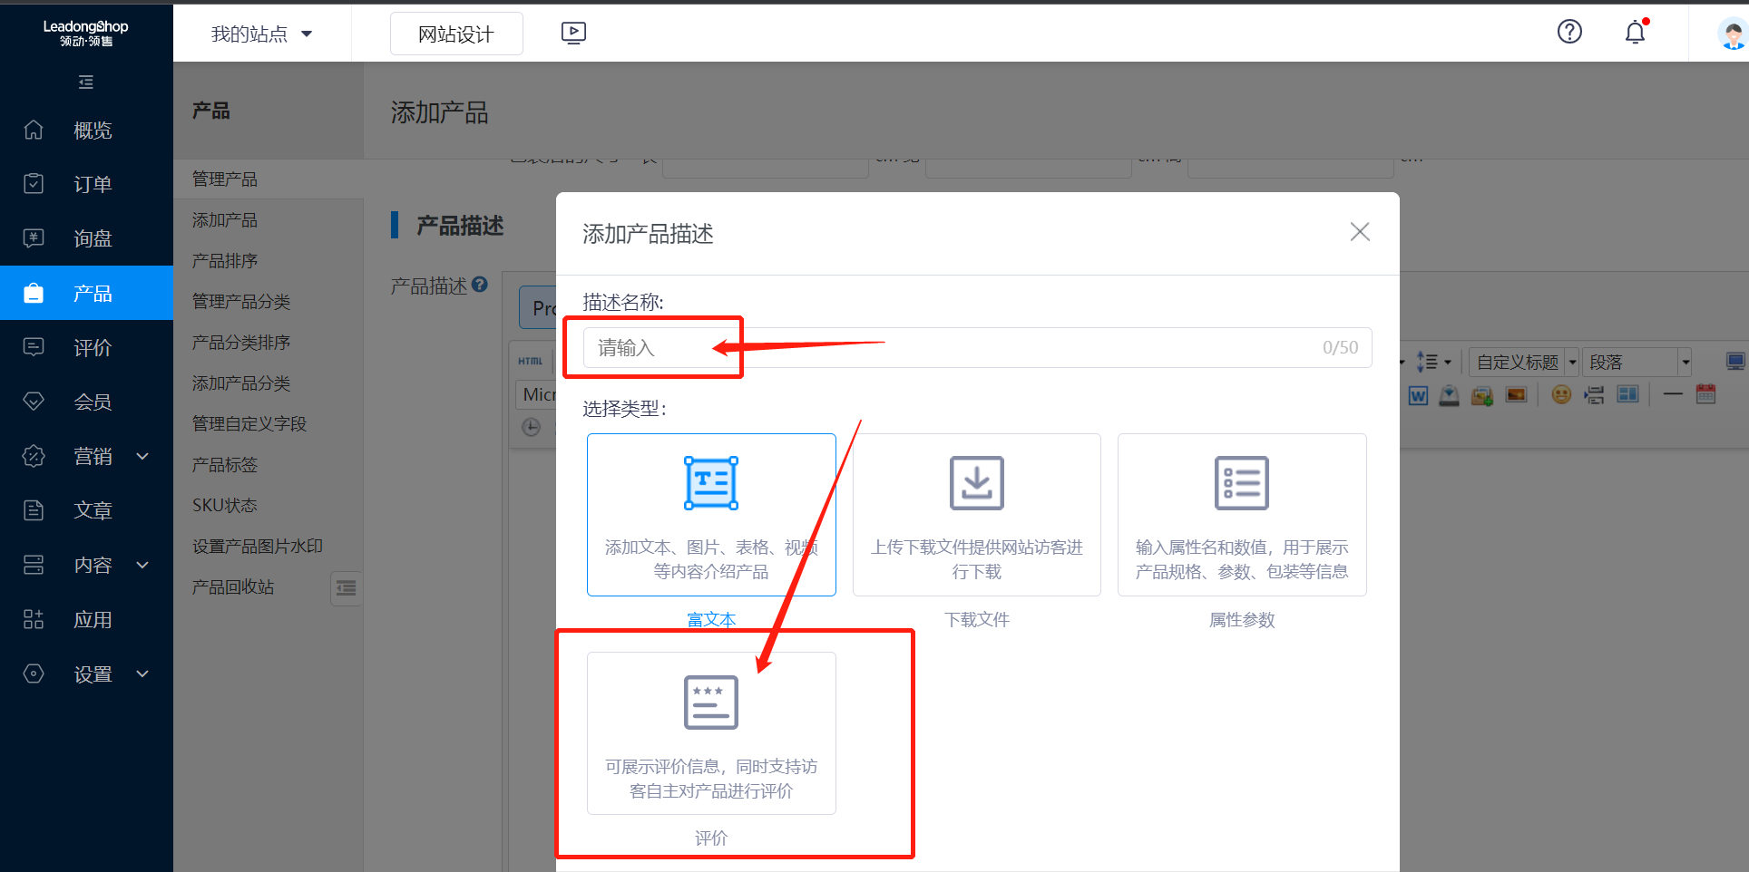Switch to 添加产品 in left menu

click(224, 219)
